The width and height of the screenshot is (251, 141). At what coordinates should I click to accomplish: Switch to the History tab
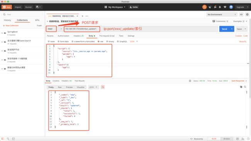[x=7, y=20]
